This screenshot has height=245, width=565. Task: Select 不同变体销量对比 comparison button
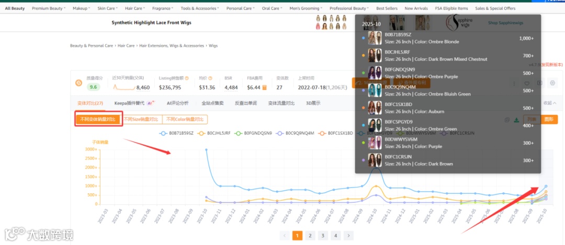[x=98, y=119]
